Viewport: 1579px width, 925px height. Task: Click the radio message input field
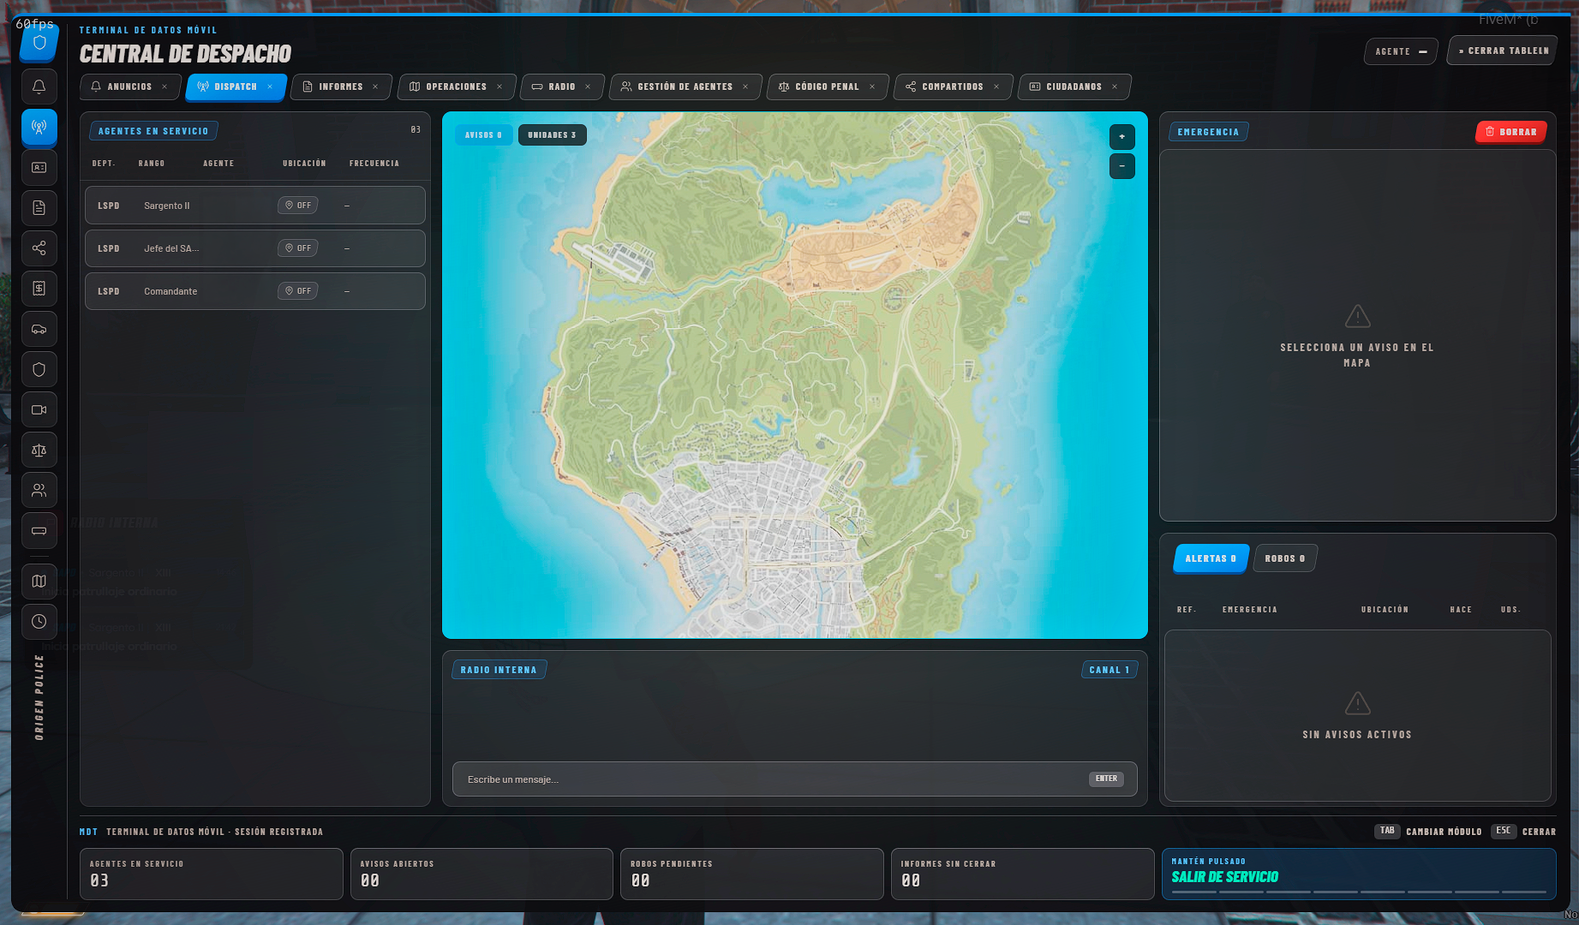[x=794, y=779]
